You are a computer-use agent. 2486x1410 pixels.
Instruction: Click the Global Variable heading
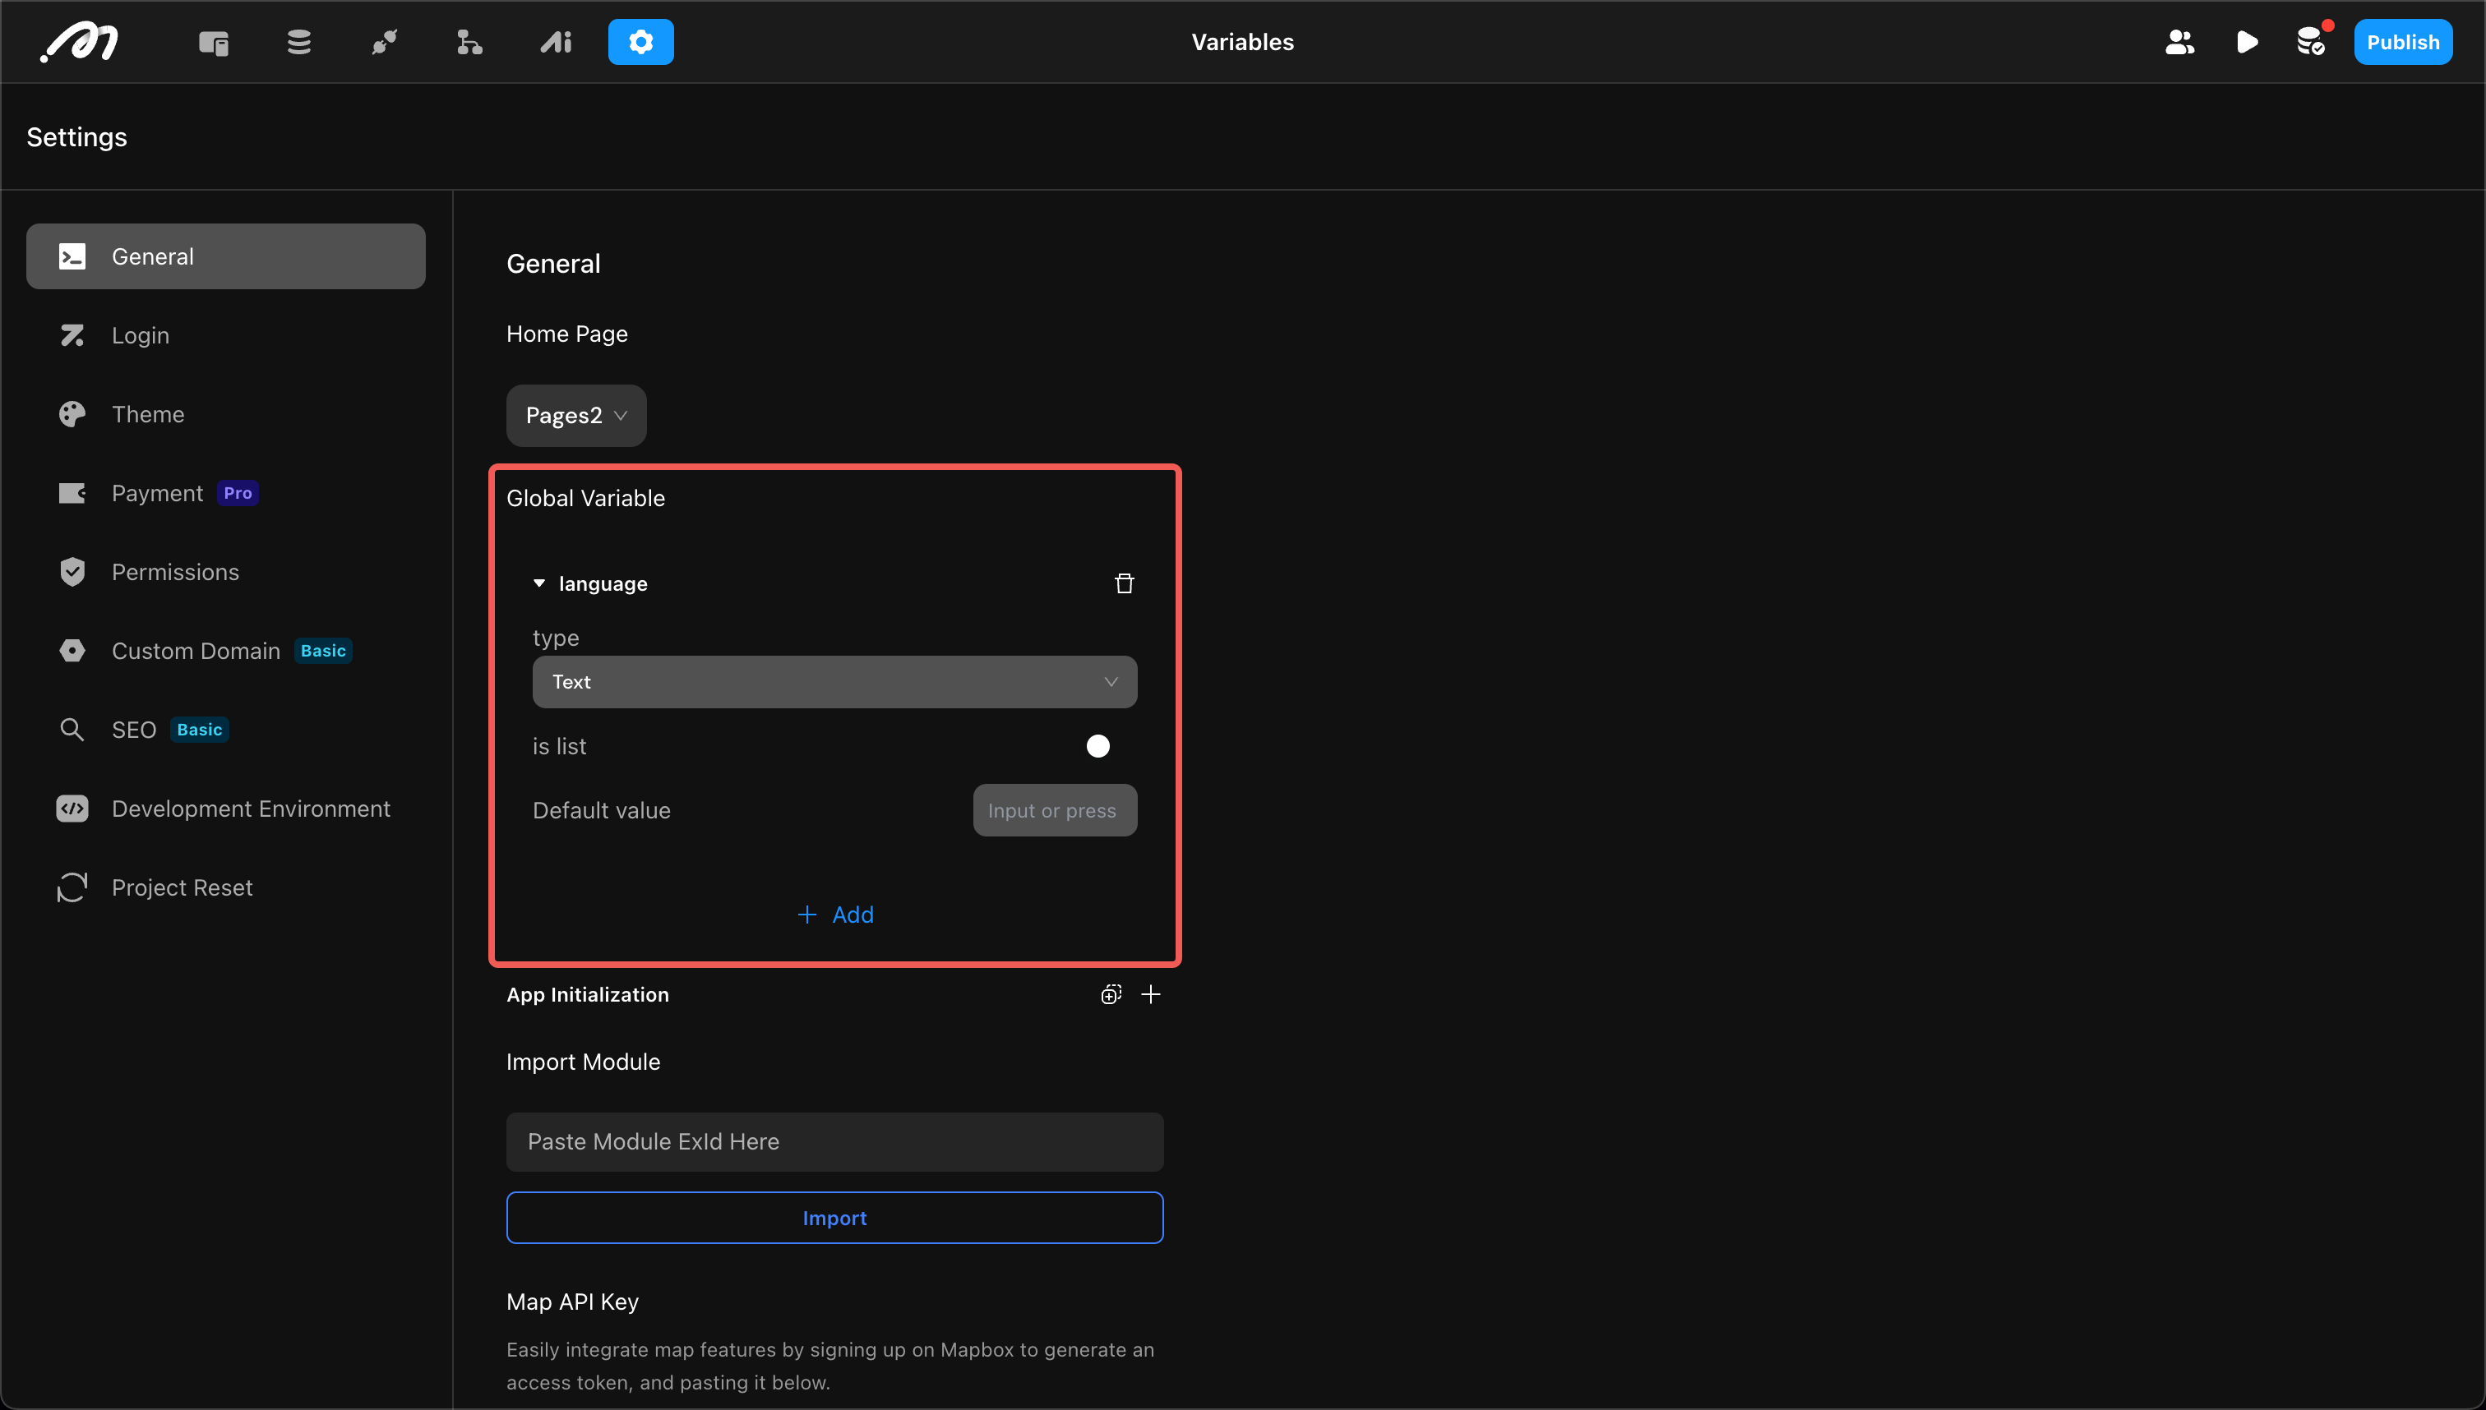pyautogui.click(x=585, y=499)
